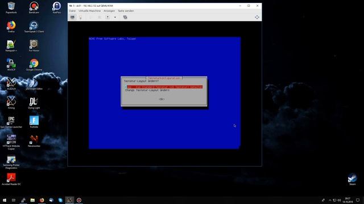Confirm the keyboard dialog with Ok
364x204 pixels.
[162, 99]
